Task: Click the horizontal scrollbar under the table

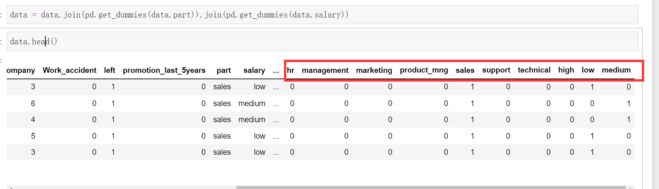Action: click(x=430, y=187)
